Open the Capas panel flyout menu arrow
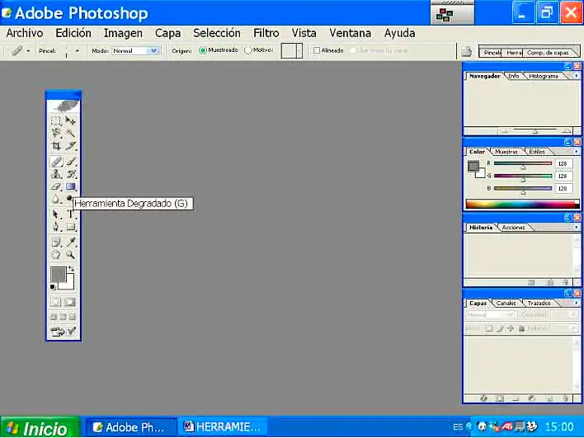This screenshot has width=584, height=438. [x=577, y=304]
